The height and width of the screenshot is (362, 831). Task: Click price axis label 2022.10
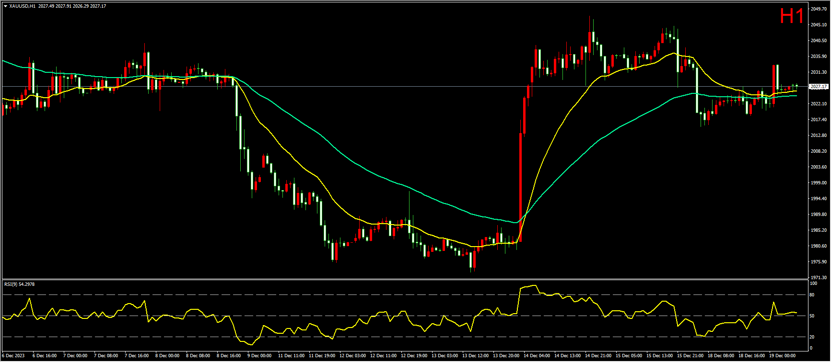click(x=819, y=104)
